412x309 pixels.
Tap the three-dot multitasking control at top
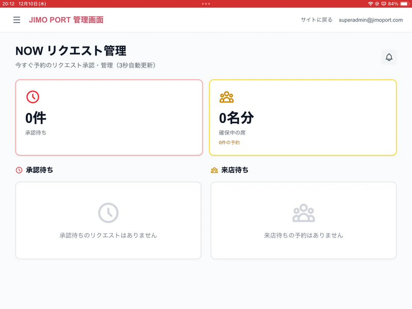[206, 4]
